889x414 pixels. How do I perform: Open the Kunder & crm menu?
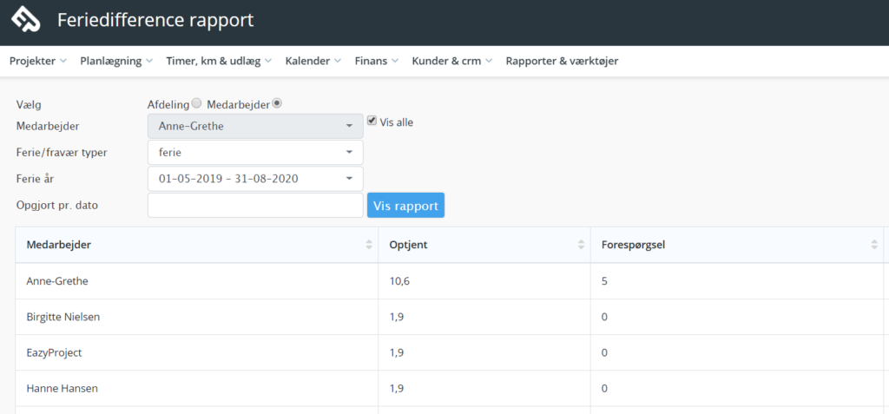(x=451, y=62)
